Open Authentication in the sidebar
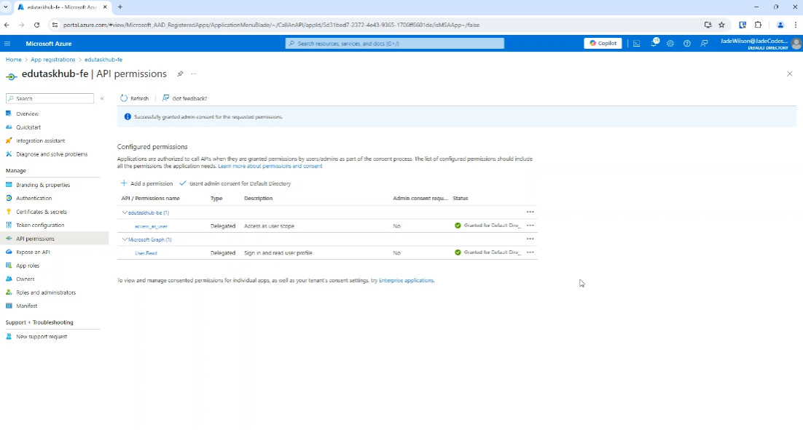Screen dimensions: 803x430 (34, 198)
